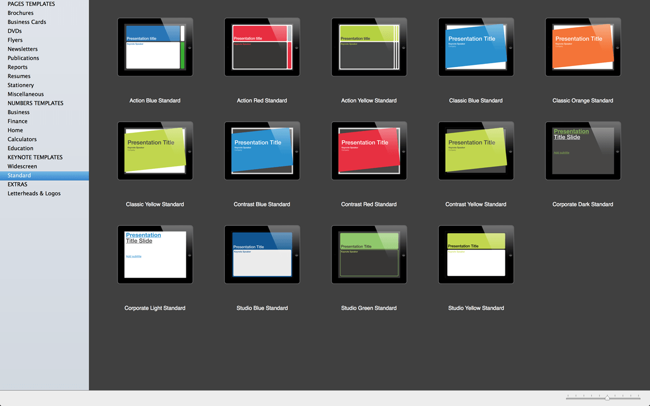Click the NUMBERS TEMPLATES section header
650x406 pixels.
point(36,103)
